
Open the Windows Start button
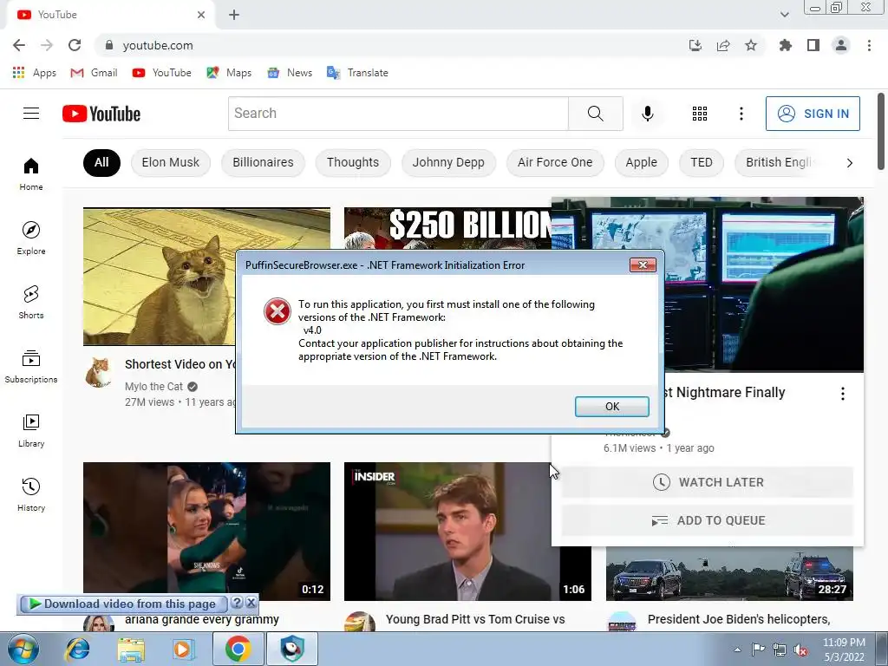coord(23,649)
